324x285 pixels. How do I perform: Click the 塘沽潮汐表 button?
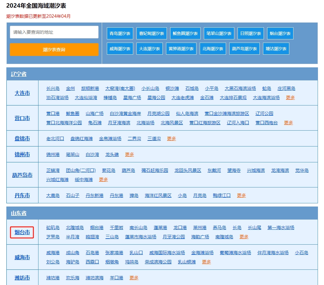pyautogui.click(x=276, y=49)
